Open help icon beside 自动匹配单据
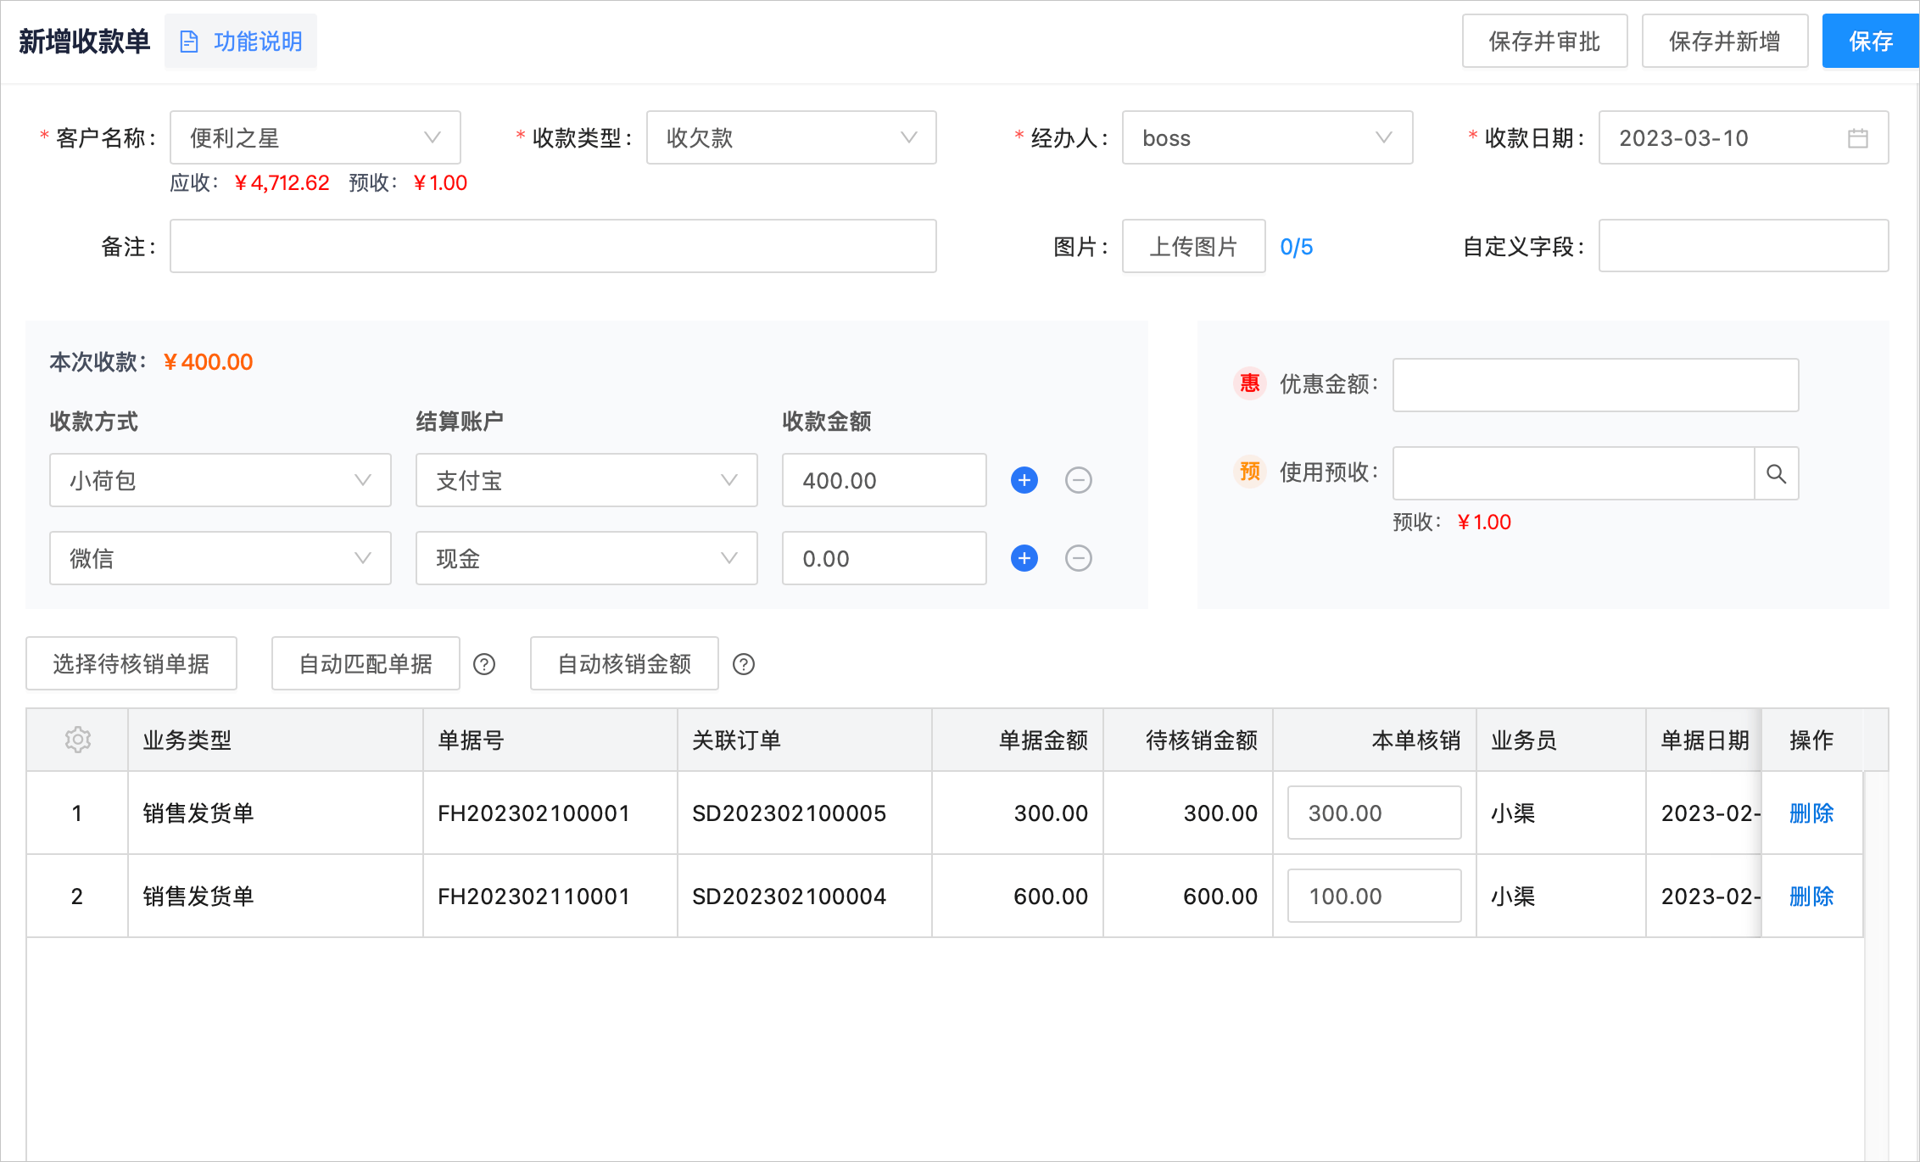This screenshot has width=1920, height=1162. coord(484,664)
